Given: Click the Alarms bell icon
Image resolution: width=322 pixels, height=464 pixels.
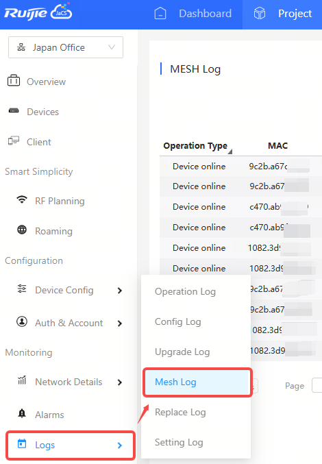Looking at the screenshot, I should point(22,413).
